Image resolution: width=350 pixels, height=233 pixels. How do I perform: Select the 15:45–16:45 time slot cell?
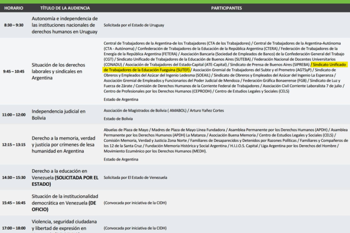point(14,203)
